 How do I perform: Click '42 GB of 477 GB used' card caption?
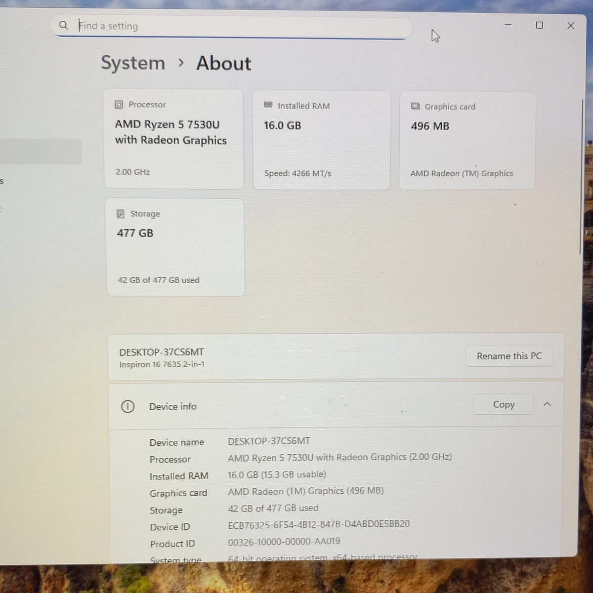pyautogui.click(x=159, y=280)
